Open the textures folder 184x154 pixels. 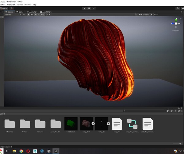[40, 124]
